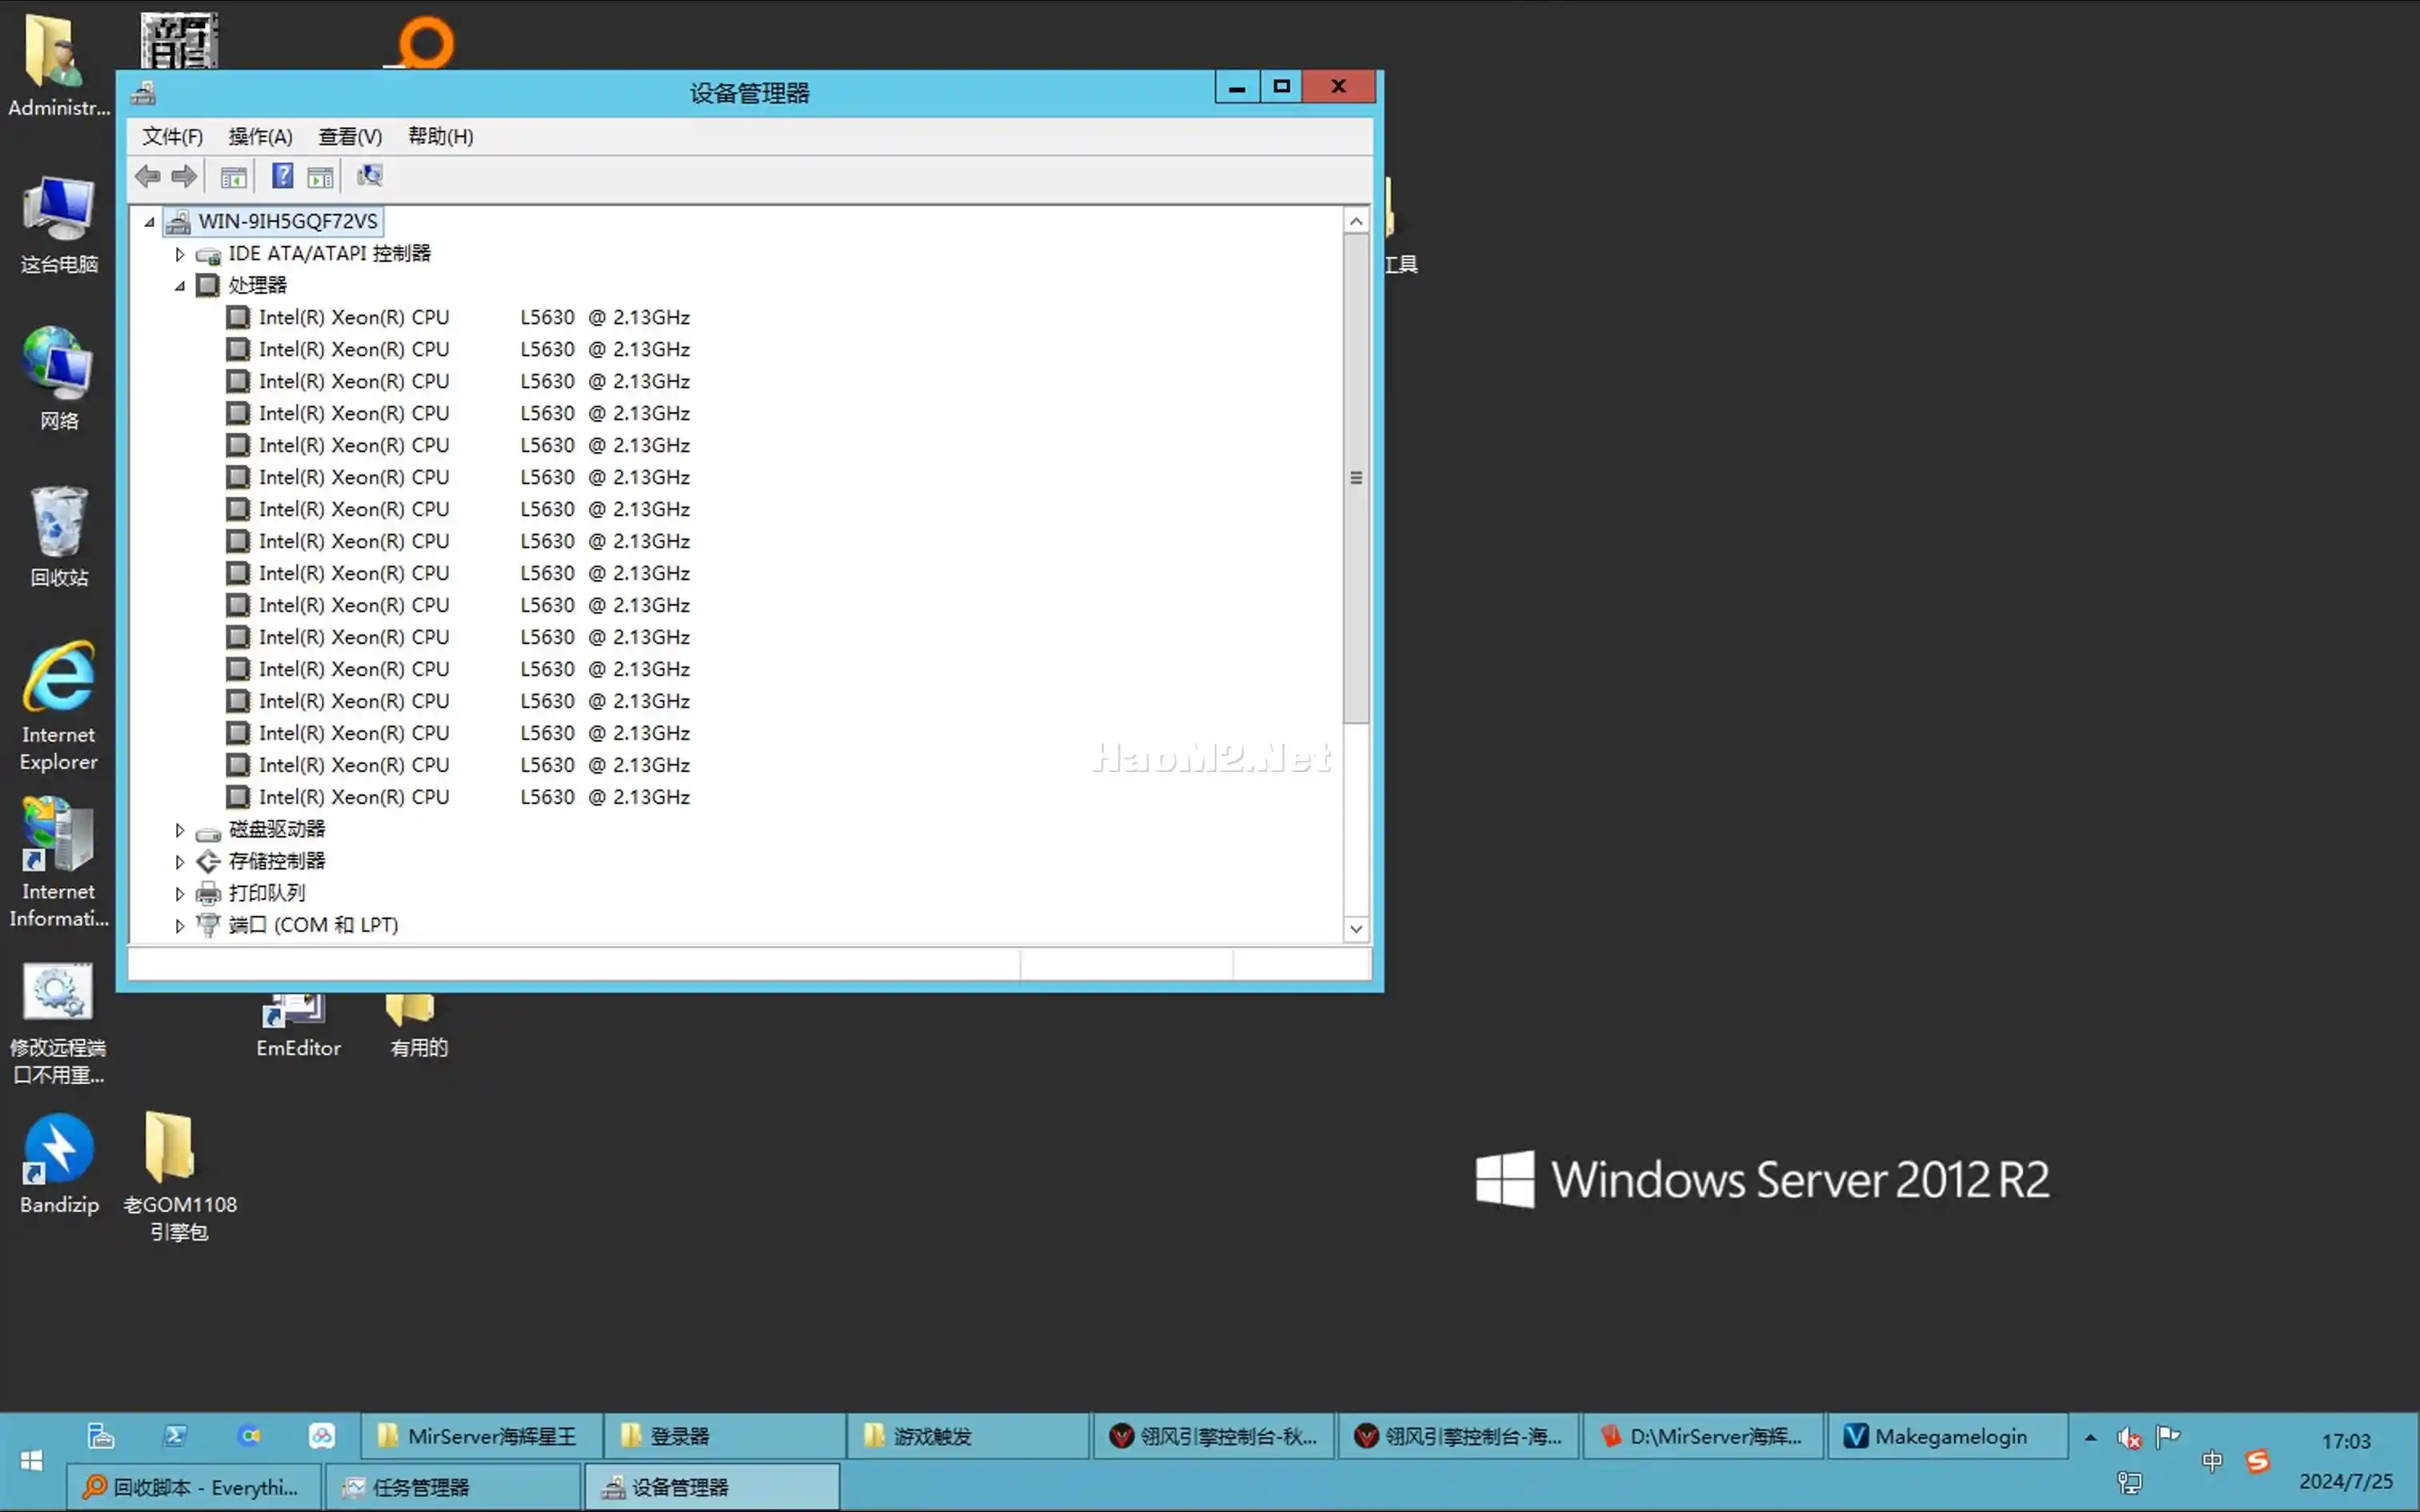Open the 文件(F) menu
This screenshot has height=1512, width=2420.
pos(172,136)
